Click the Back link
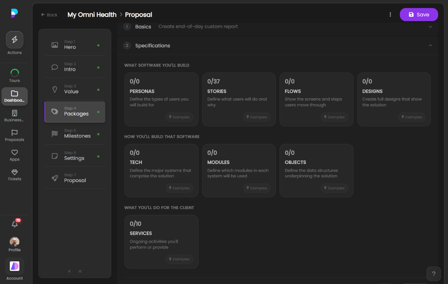 (49, 15)
